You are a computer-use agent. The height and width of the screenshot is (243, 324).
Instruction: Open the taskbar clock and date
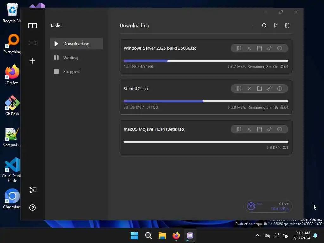pyautogui.click(x=302, y=235)
